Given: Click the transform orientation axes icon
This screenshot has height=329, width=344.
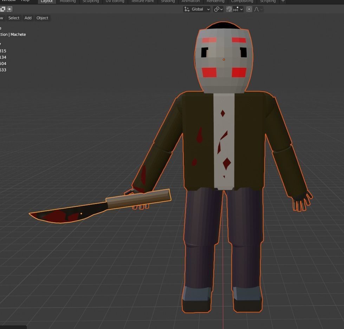Looking at the screenshot, I should click(x=187, y=9).
